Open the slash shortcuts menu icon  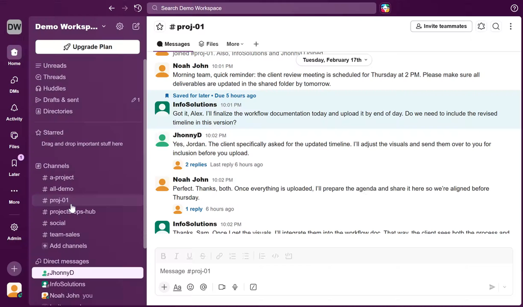point(253,287)
